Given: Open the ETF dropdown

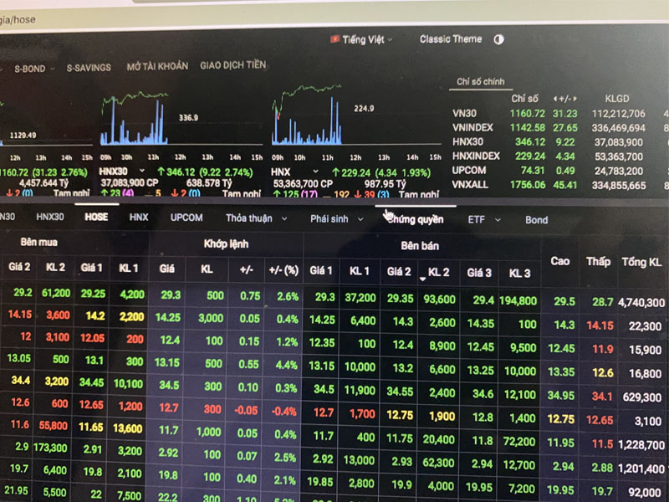Looking at the screenshot, I should tap(484, 220).
